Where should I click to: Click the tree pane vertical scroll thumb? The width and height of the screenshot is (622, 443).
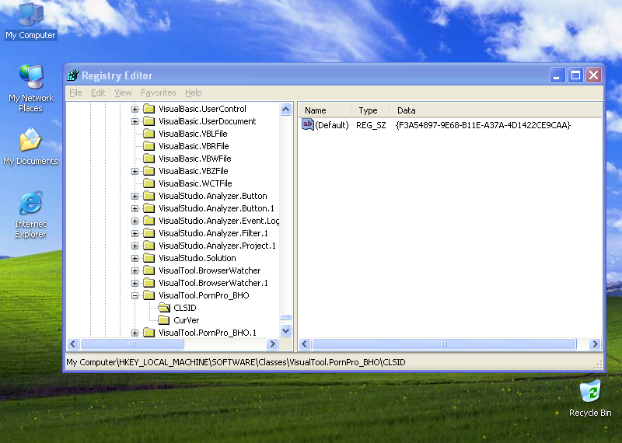[x=285, y=317]
